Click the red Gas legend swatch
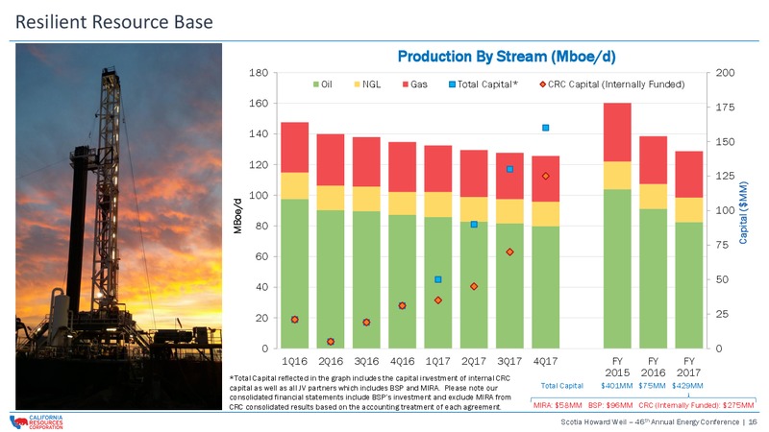 click(x=405, y=84)
